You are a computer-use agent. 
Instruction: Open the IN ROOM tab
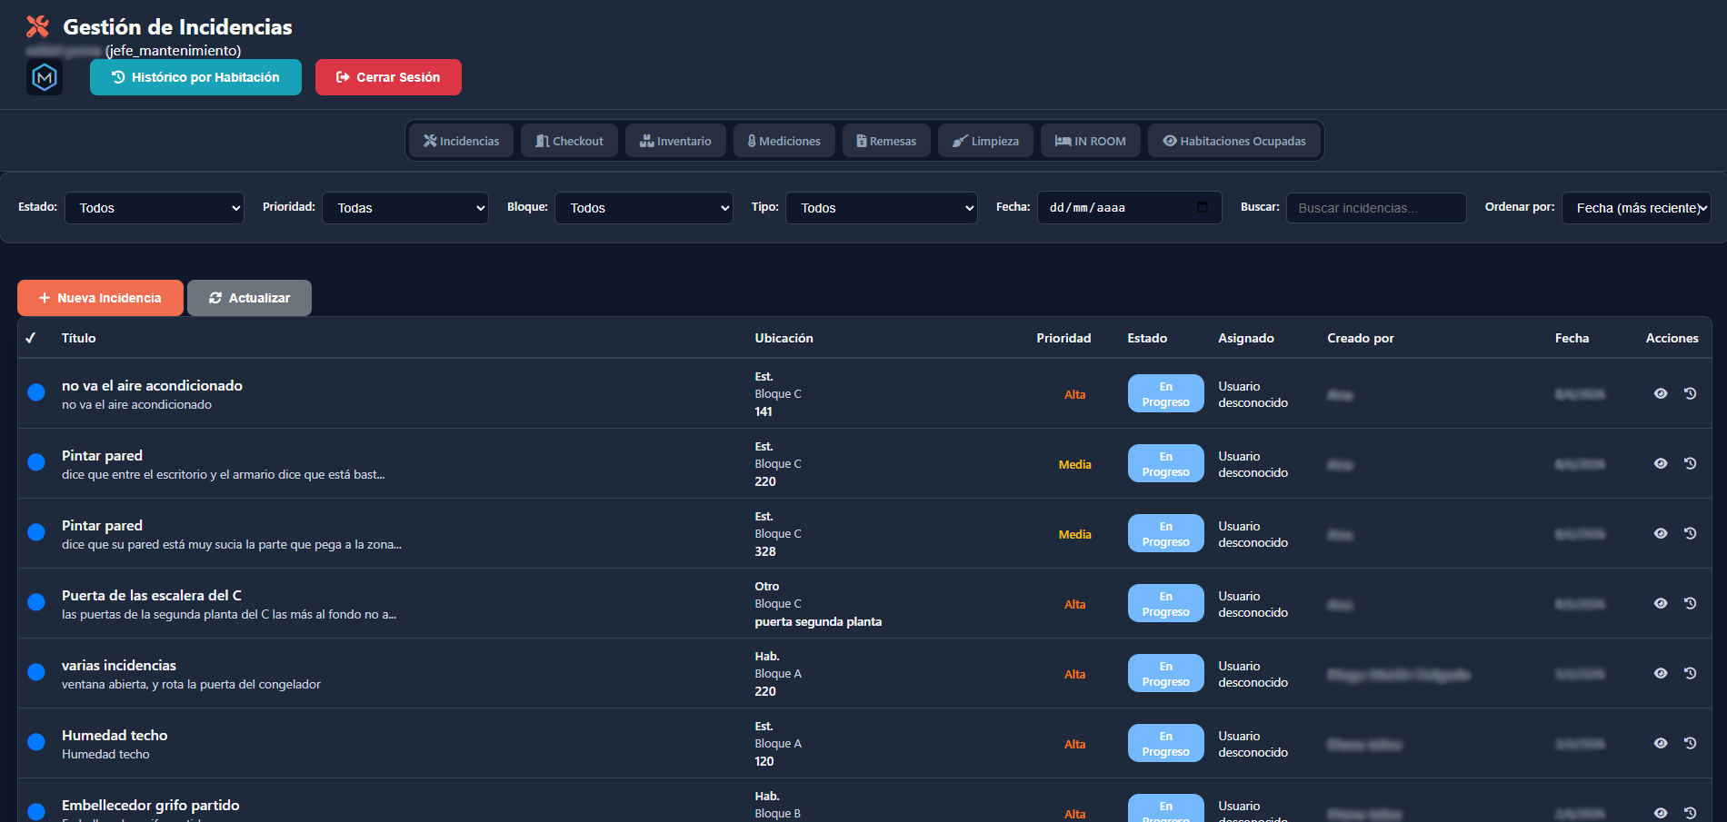1091,141
